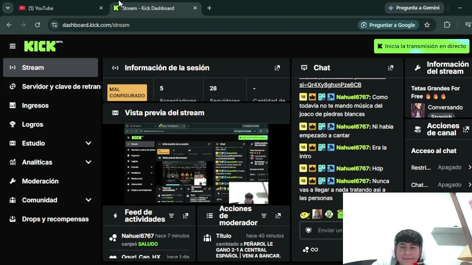This screenshot has height=265, width=472.
Task: Open the Stream sidebar page
Action: coord(51,68)
